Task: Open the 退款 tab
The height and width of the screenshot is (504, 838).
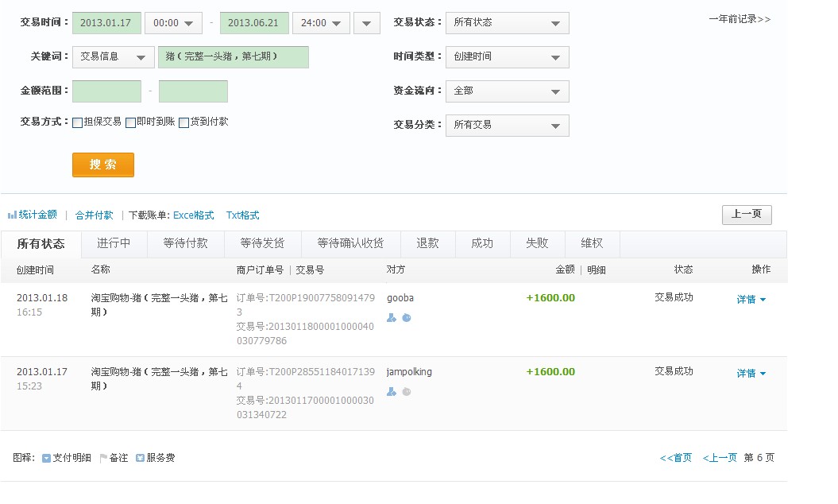Action: (x=427, y=243)
